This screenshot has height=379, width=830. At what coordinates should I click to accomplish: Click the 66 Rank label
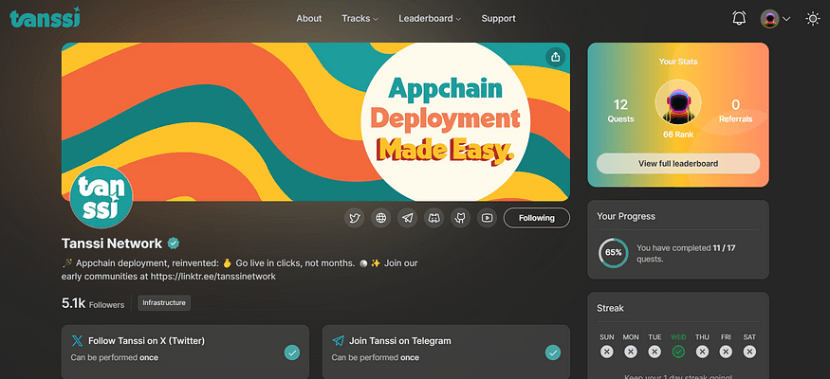click(x=678, y=135)
